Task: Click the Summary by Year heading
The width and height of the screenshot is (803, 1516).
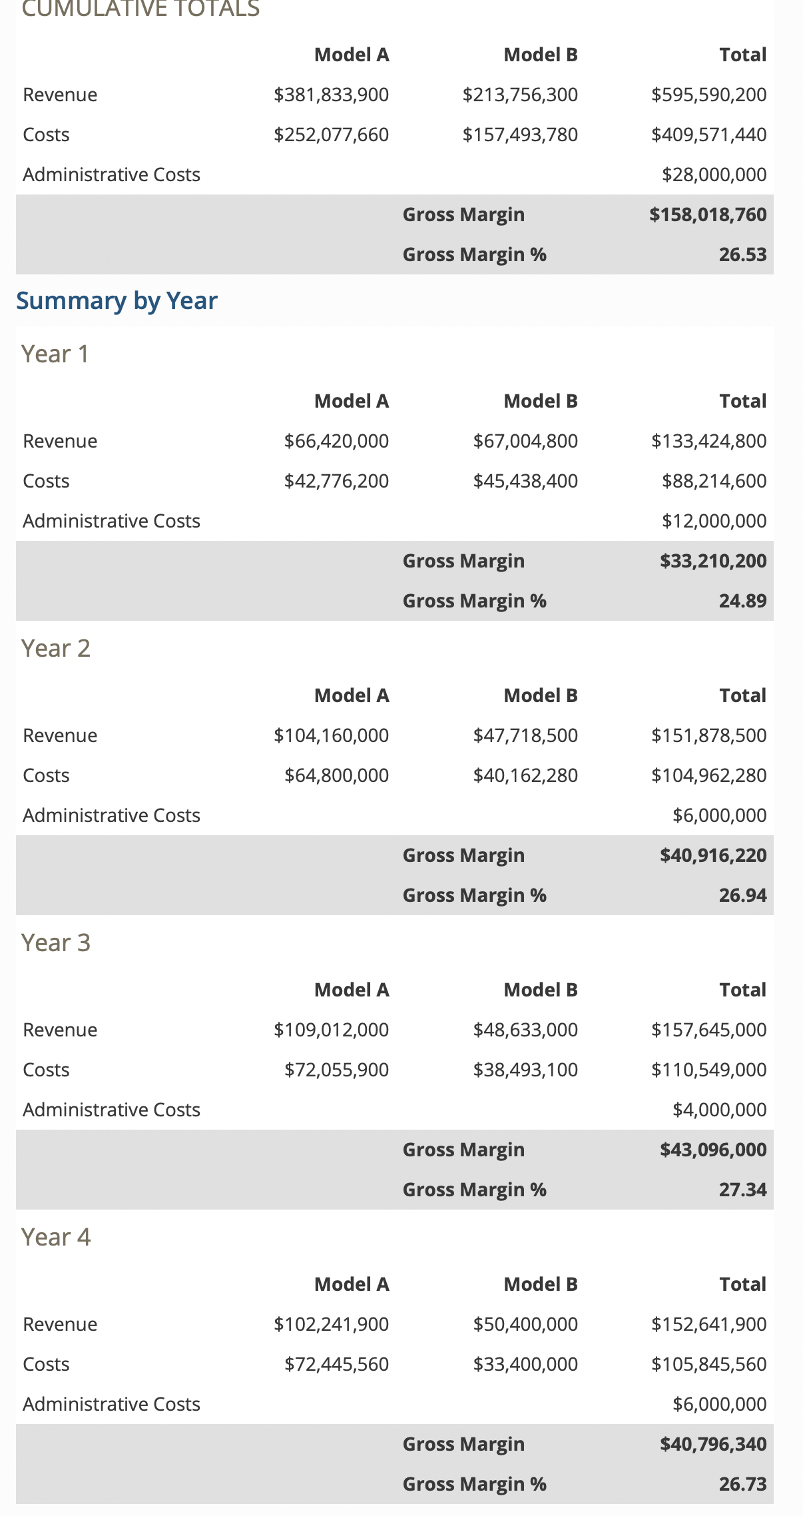Action: click(117, 301)
